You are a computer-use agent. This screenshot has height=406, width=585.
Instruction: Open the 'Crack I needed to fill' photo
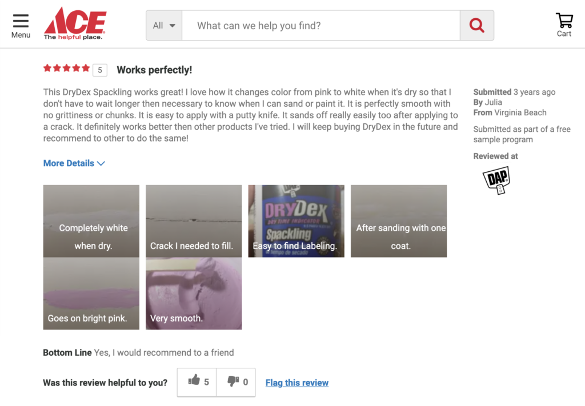[x=194, y=221]
